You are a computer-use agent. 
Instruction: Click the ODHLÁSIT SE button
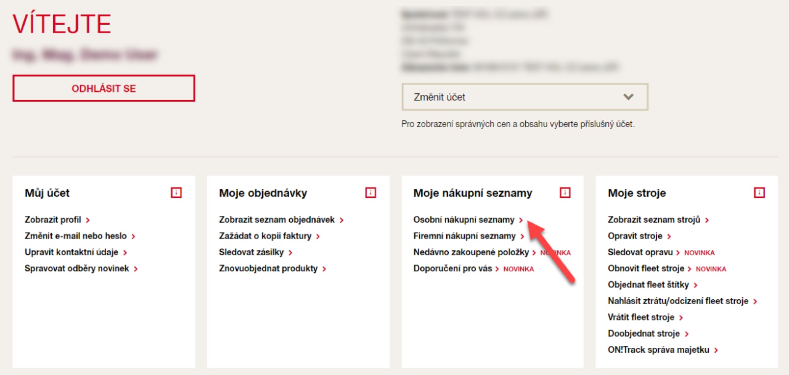104,88
